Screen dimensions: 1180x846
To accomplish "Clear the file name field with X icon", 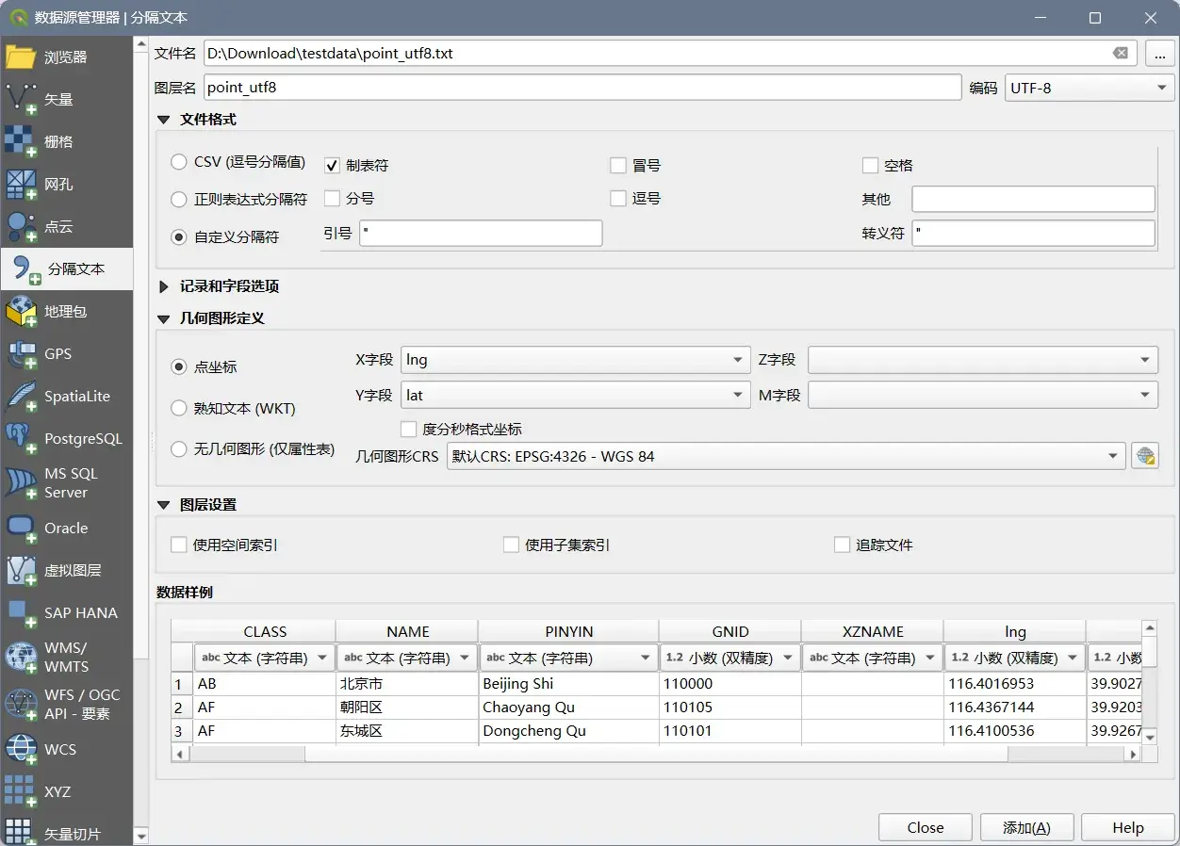I will tap(1121, 54).
